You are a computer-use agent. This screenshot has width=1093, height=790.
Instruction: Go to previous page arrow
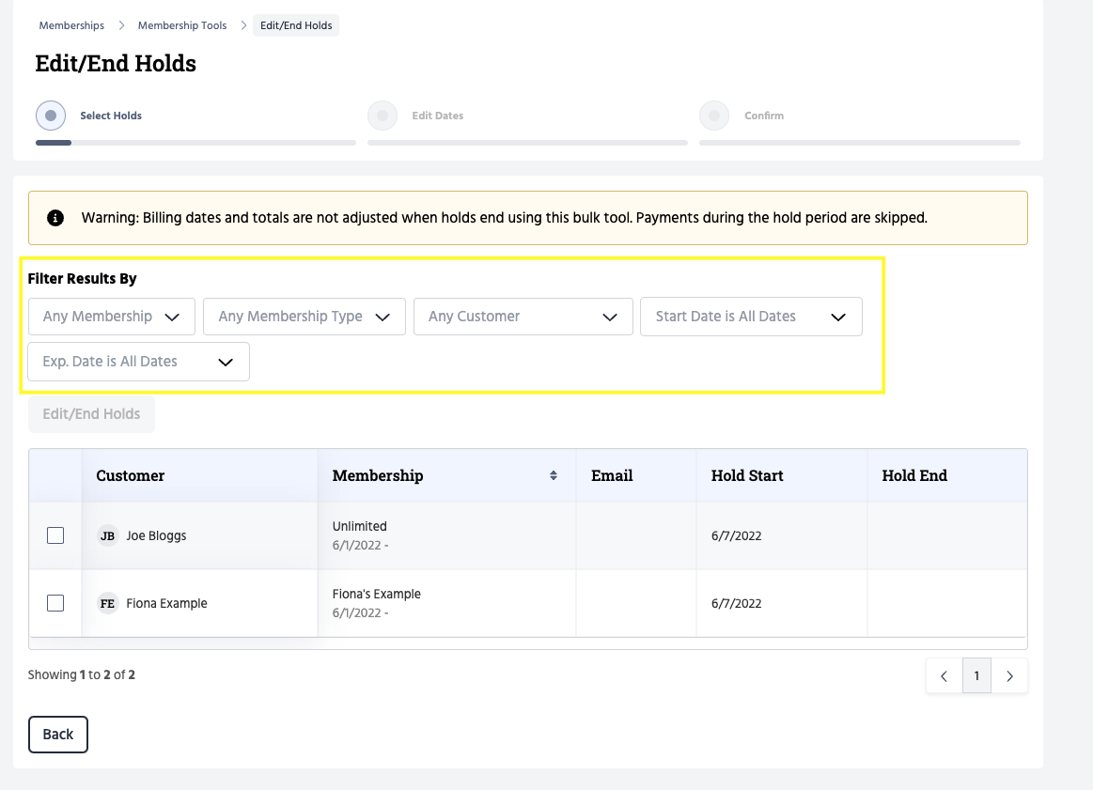click(x=944, y=675)
